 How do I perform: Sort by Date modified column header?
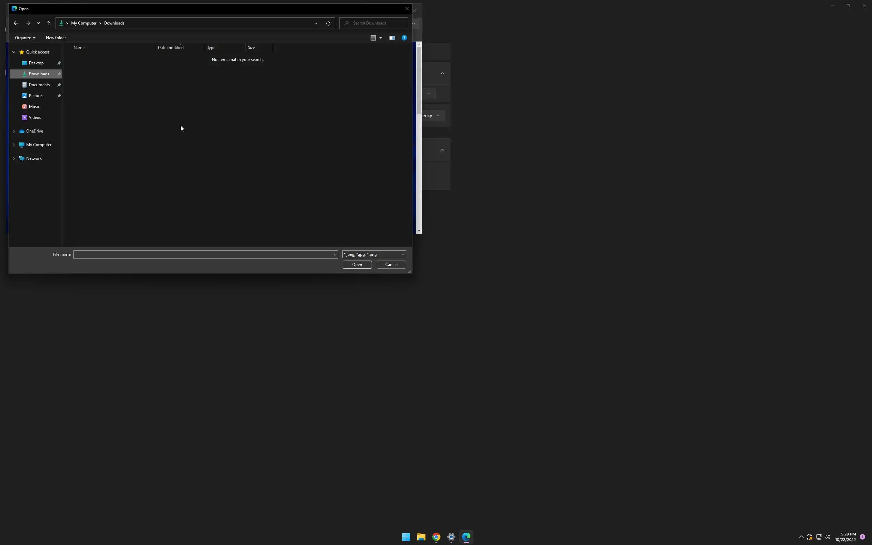170,48
